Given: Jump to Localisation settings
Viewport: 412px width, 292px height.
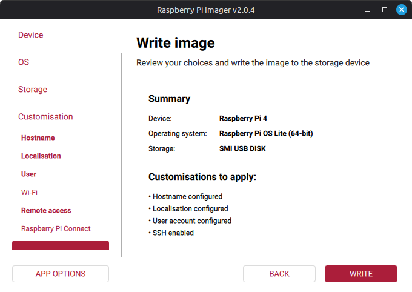Looking at the screenshot, I should [41, 156].
